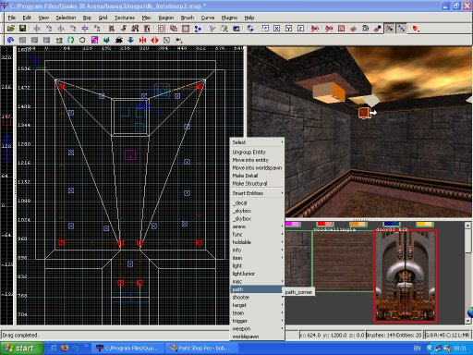The width and height of the screenshot is (473, 355).
Task: Toggle scale lock Y button
Action: (x=289, y=29)
